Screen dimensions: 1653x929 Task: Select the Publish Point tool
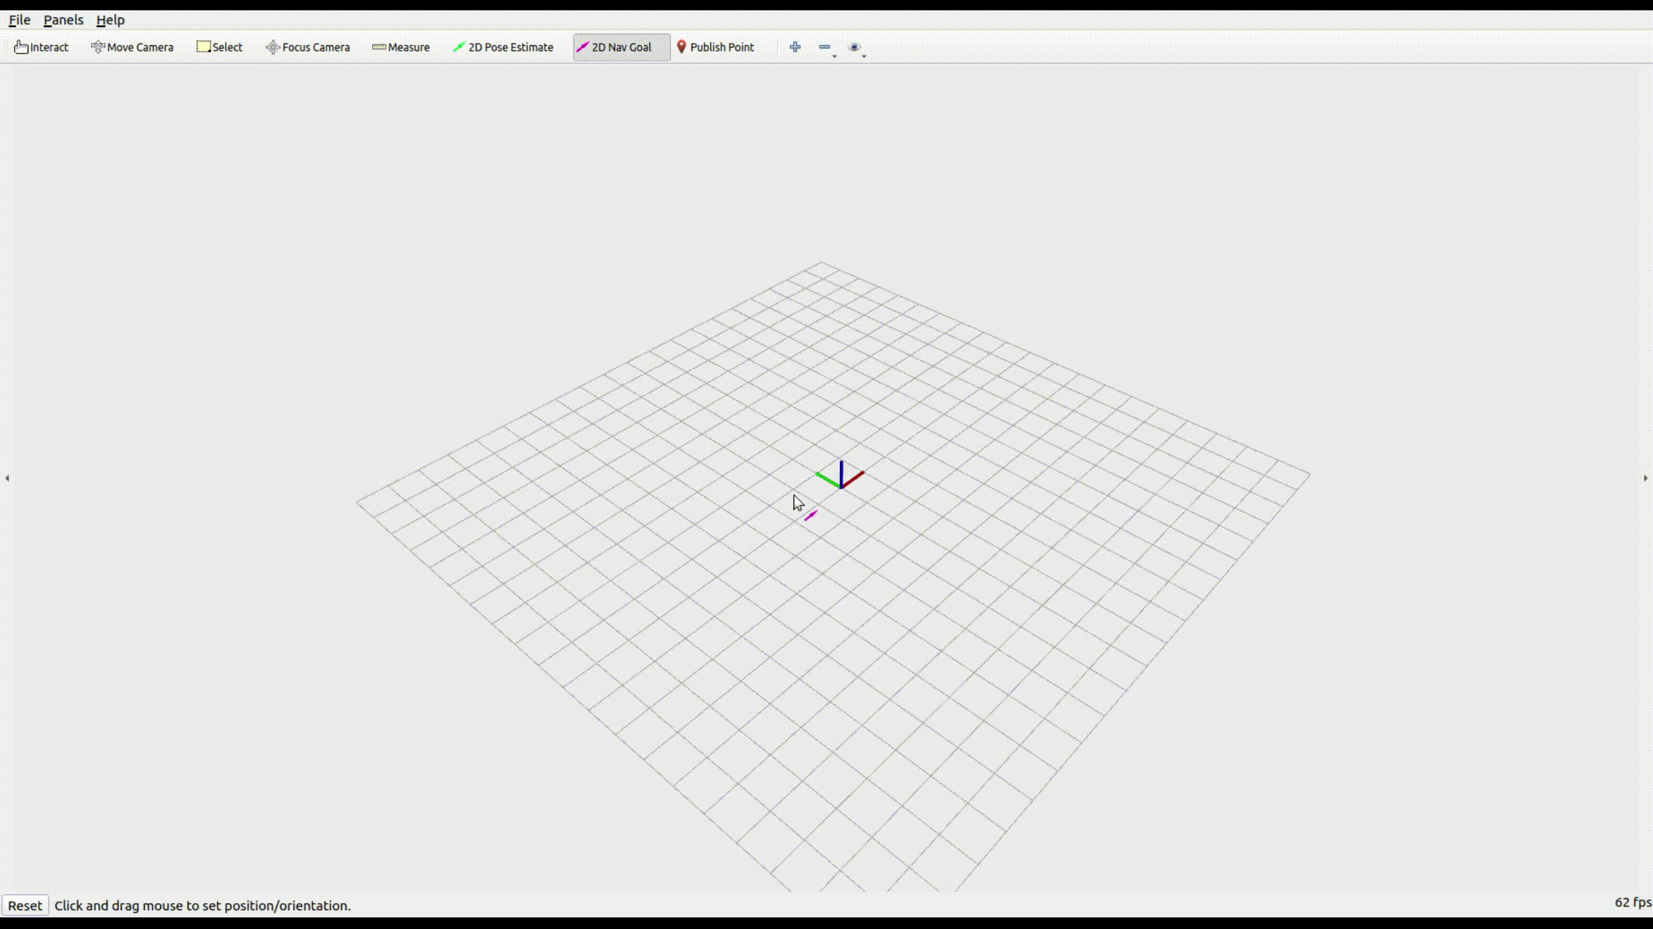(715, 47)
